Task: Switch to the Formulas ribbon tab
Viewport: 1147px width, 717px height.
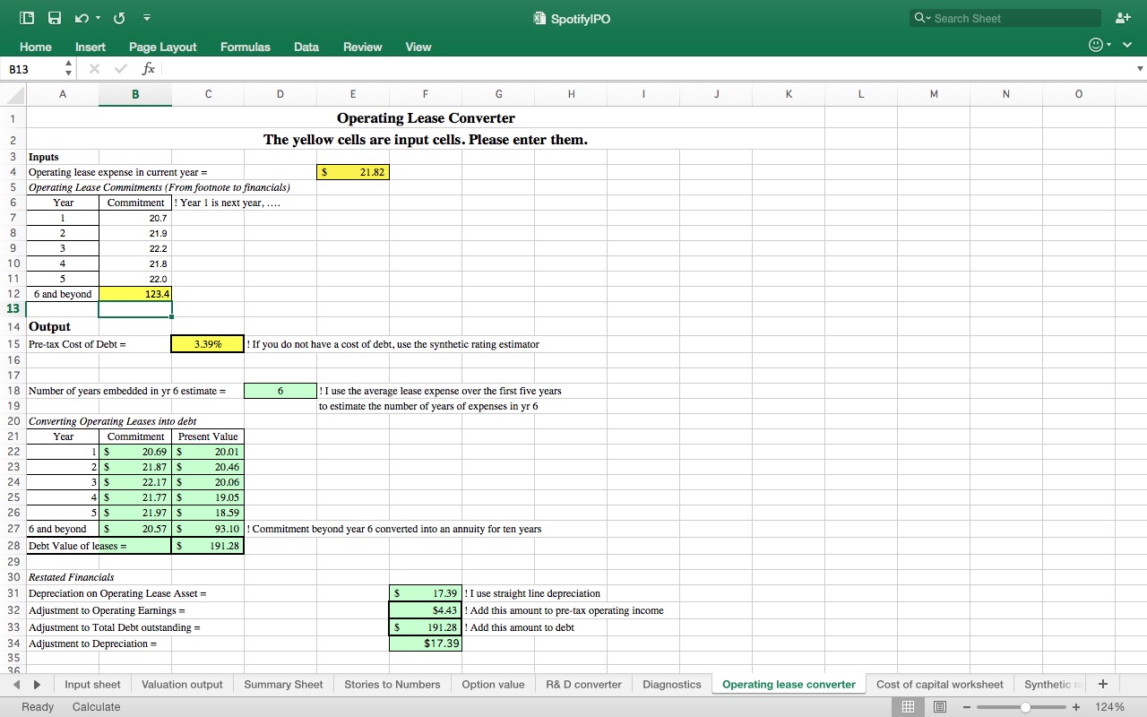Action: click(245, 47)
